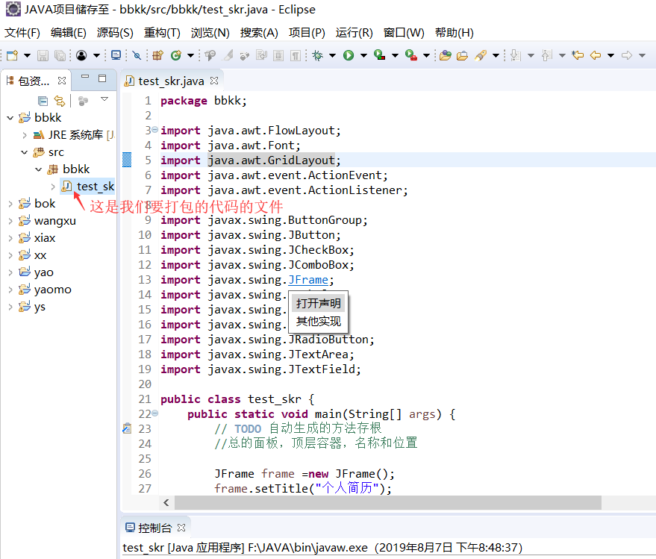Click the New Java Package icon

[x=157, y=55]
